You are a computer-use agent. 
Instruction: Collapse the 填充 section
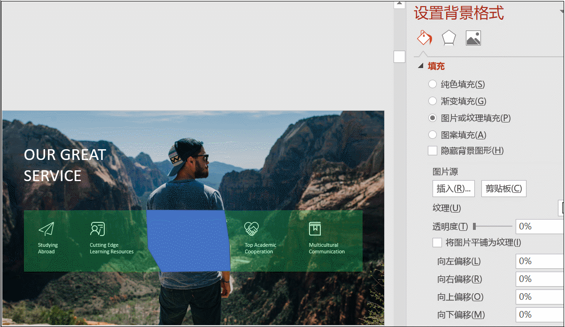421,67
